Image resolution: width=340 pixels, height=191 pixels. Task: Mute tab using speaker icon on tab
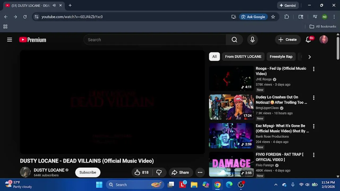click(x=54, y=5)
